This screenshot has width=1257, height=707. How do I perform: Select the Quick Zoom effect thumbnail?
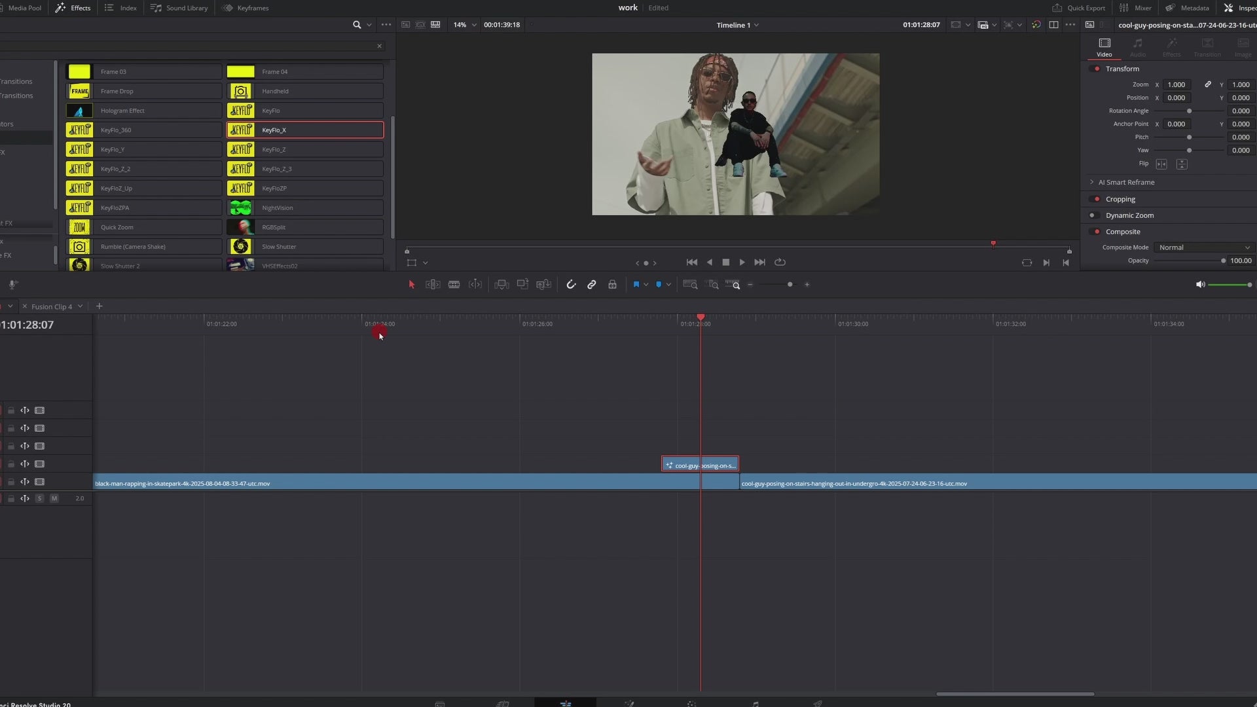pyautogui.click(x=79, y=227)
